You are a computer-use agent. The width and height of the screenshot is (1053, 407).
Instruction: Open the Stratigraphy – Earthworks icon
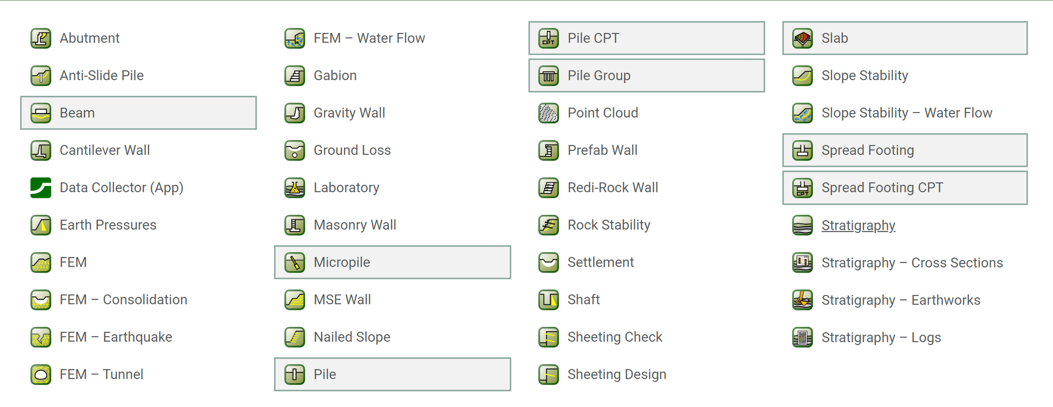(803, 300)
